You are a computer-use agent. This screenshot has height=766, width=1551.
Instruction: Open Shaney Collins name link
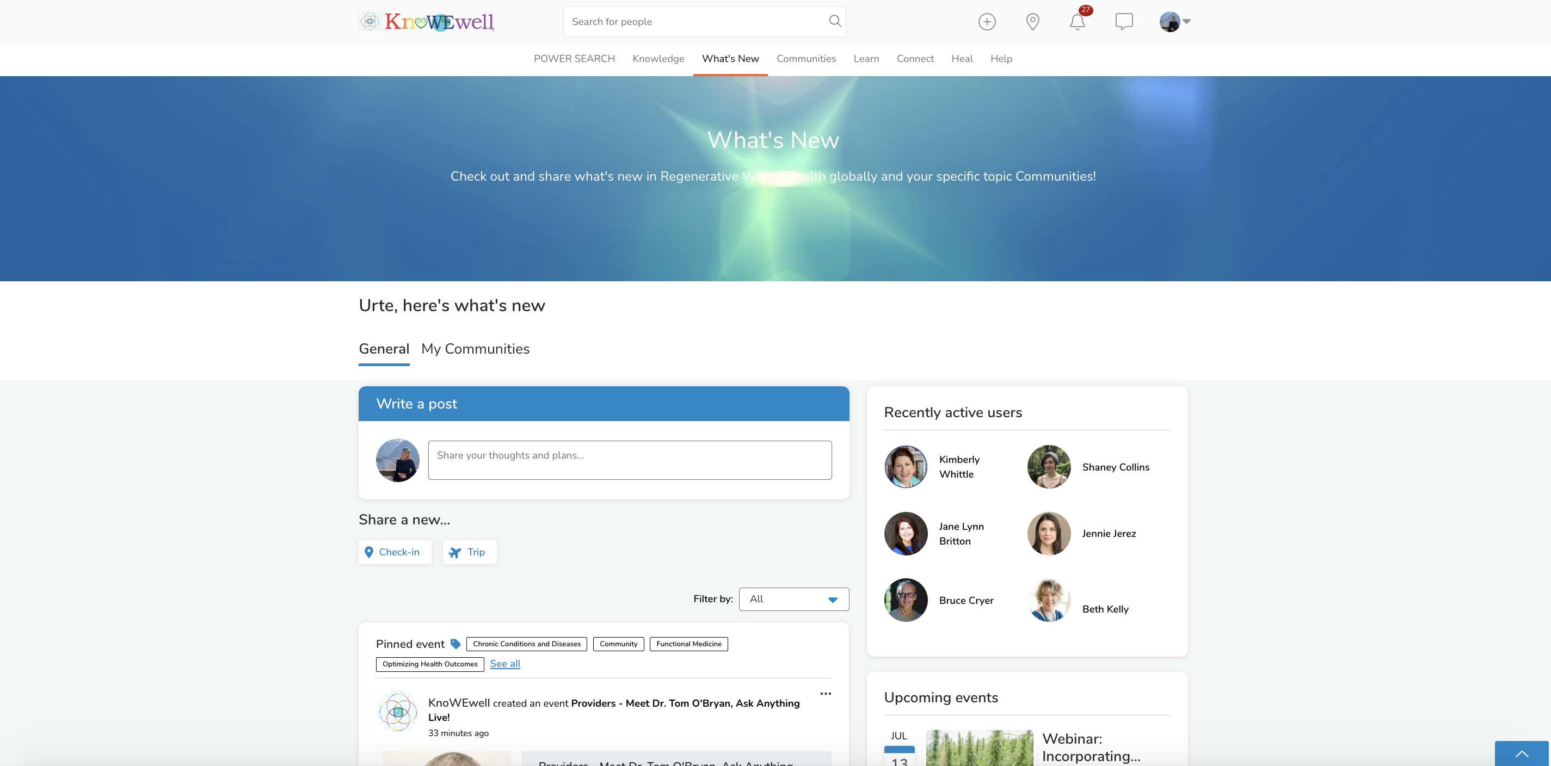click(x=1116, y=467)
